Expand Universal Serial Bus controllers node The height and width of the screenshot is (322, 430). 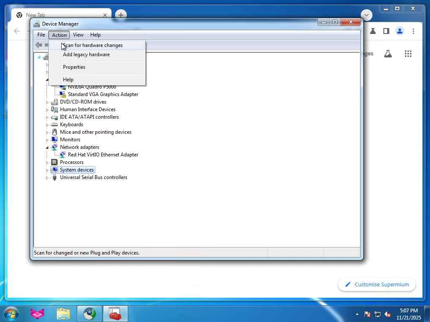coord(47,178)
